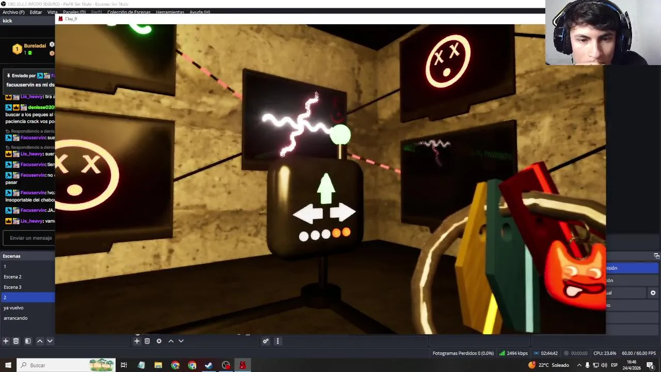The image size is (661, 372).
Task: Click the Windows Buscar search box
Action: [66, 365]
